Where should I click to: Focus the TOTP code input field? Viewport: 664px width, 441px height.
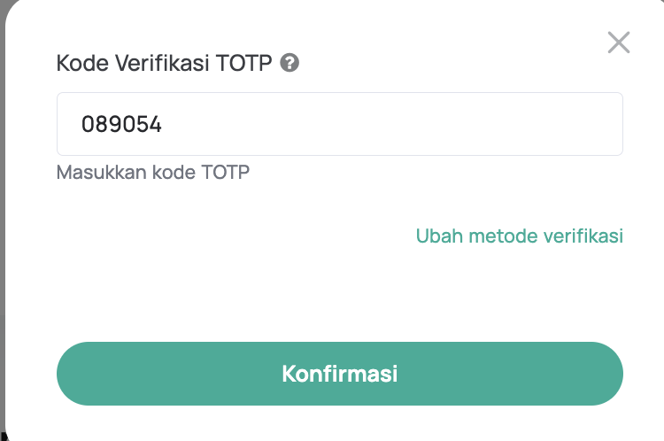click(x=340, y=124)
